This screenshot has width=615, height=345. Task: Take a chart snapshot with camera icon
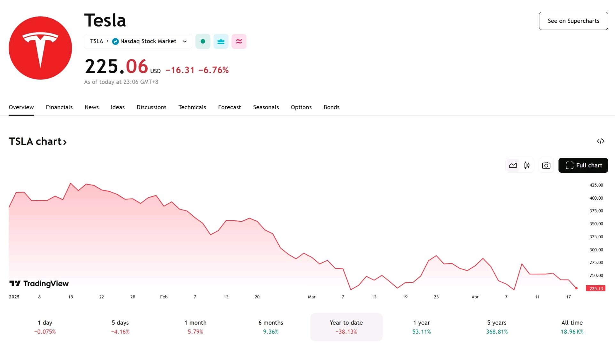[546, 165]
